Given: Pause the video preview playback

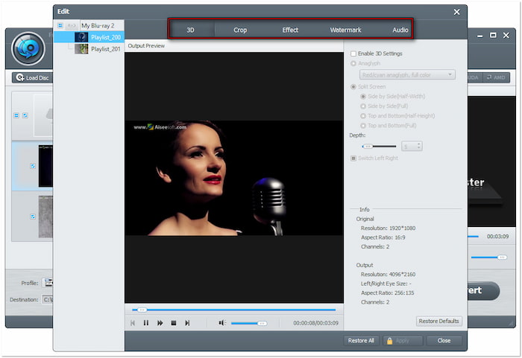Looking at the screenshot, I should pyautogui.click(x=146, y=323).
